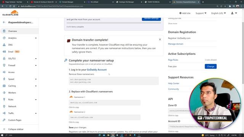Click the Manage domain link

point(175,44)
